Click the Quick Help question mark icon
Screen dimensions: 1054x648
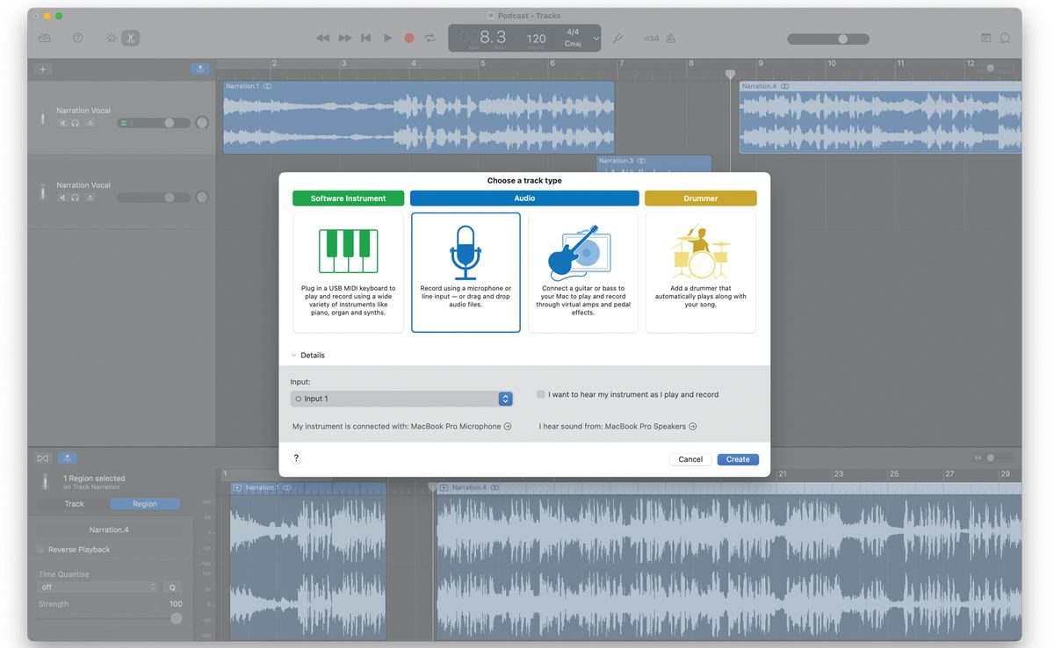(x=77, y=38)
